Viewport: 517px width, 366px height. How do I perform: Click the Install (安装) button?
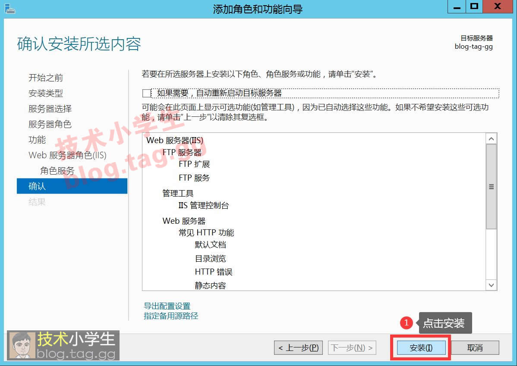(x=421, y=348)
